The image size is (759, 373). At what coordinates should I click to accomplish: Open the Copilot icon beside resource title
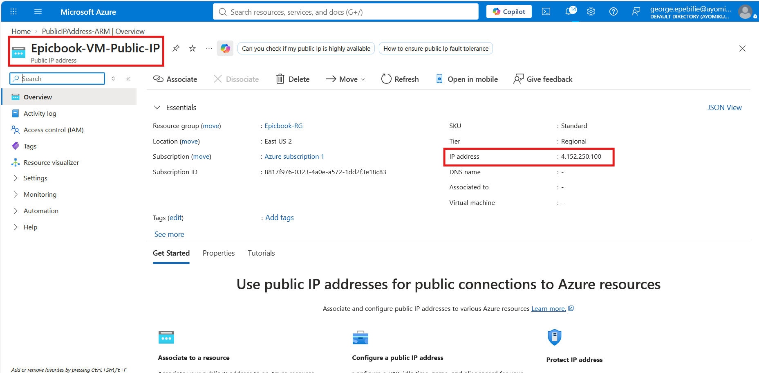click(225, 48)
